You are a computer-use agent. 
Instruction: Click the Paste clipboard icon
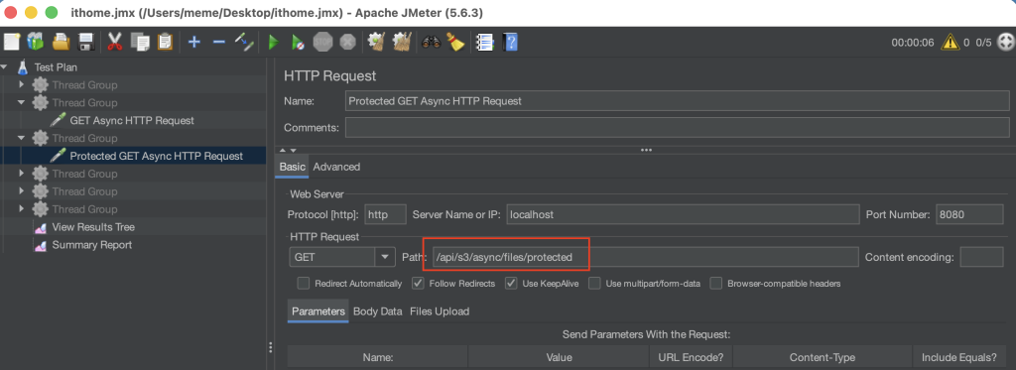tap(166, 43)
